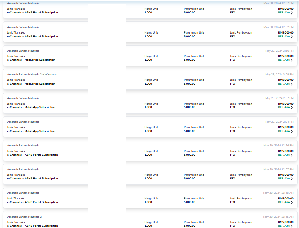This screenshot has width=299, height=228.
Task: Expand the May 29, 2024 3:56 PM transaction arrow
Action: coord(292,60)
